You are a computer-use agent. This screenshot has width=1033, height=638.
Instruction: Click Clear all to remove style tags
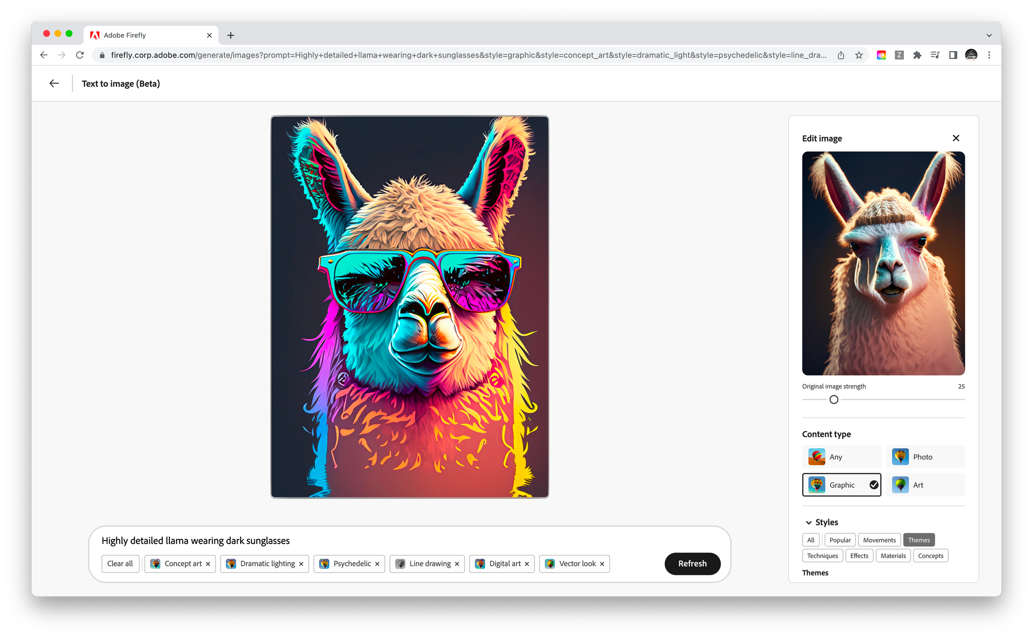pyautogui.click(x=119, y=564)
